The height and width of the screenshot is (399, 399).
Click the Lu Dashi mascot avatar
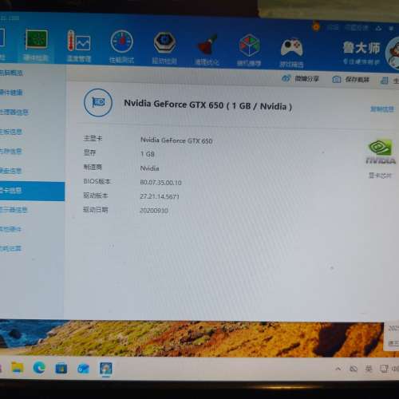click(393, 53)
